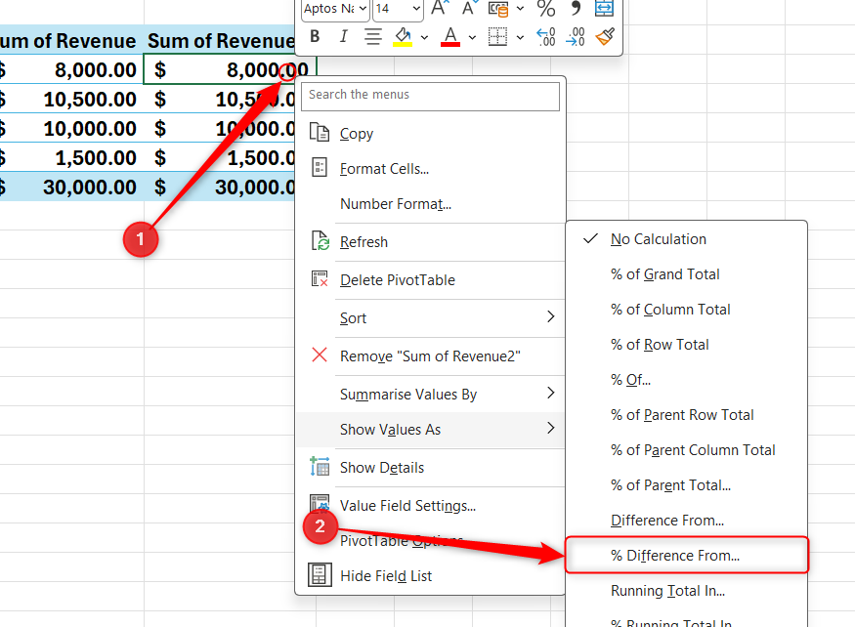Image resolution: width=855 pixels, height=627 pixels.
Task: Open Value Field Settings
Action: click(430, 506)
